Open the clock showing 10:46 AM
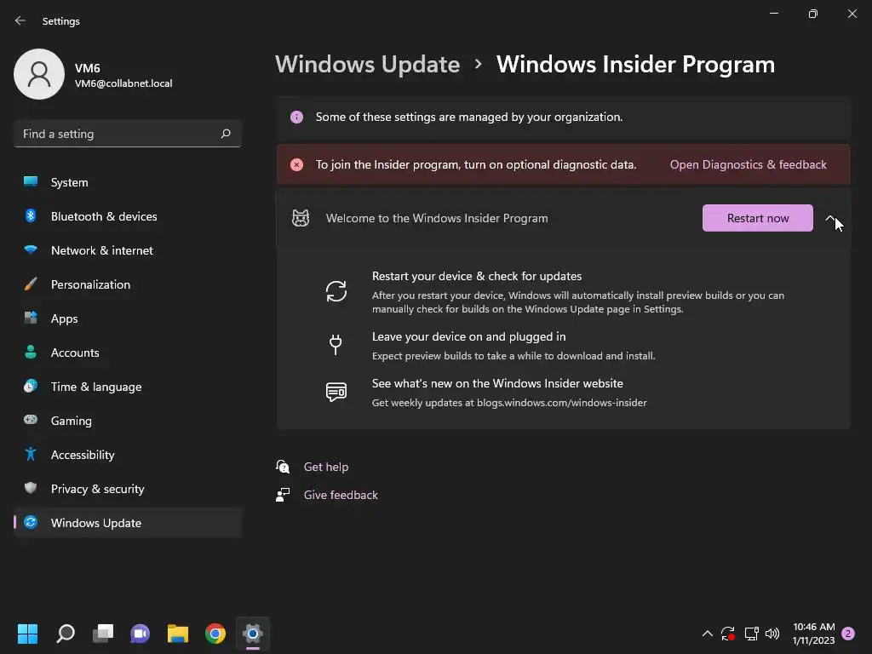872x654 pixels. pyautogui.click(x=813, y=634)
